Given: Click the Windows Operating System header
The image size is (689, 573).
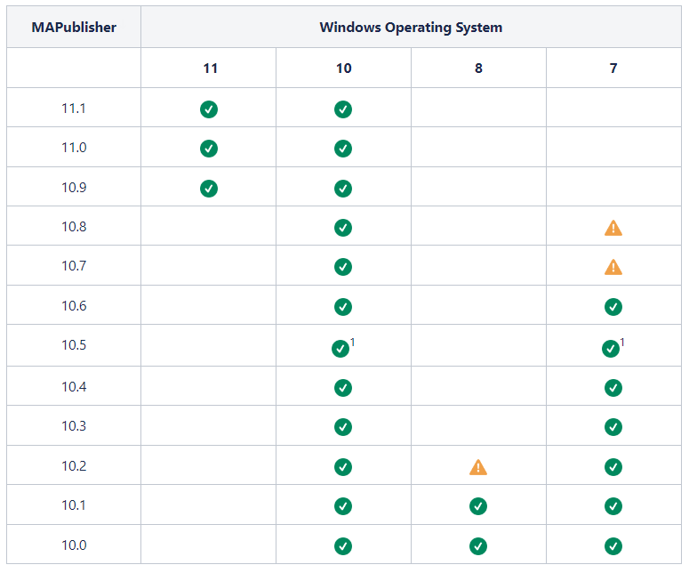Looking at the screenshot, I should click(x=411, y=28).
